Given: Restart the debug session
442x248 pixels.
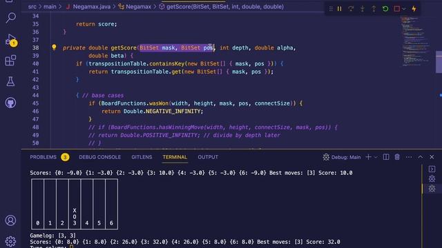Looking at the screenshot, I should coord(385,9).
